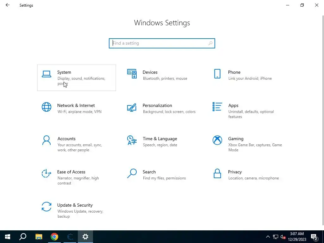Image resolution: width=324 pixels, height=243 pixels.
Task: Click 'Background, lock screen, colors' text
Action: pyautogui.click(x=169, y=112)
